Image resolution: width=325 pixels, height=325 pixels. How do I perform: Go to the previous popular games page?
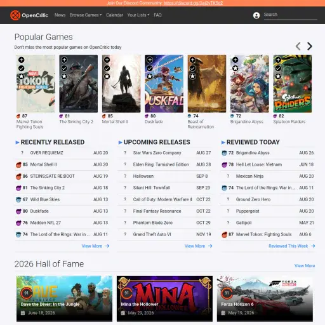coord(298,46)
